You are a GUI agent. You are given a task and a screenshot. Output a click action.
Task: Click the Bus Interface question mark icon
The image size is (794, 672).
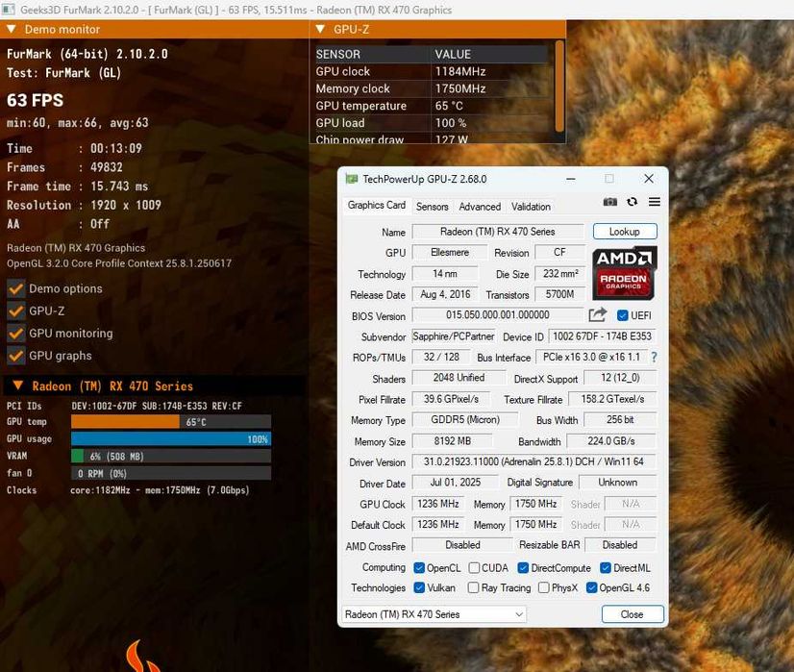[655, 358]
